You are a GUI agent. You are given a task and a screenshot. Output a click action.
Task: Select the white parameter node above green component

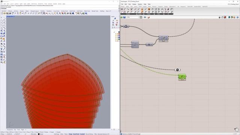pos(177,70)
